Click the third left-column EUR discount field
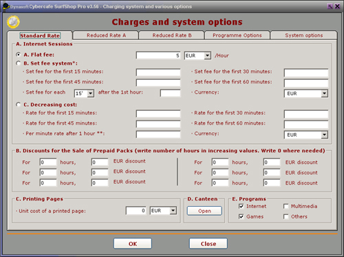The width and height of the screenshot is (344, 257). (x=100, y=183)
